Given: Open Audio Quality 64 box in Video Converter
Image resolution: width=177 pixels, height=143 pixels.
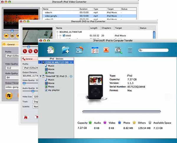Looking at the screenshot, I should point(12,77).
